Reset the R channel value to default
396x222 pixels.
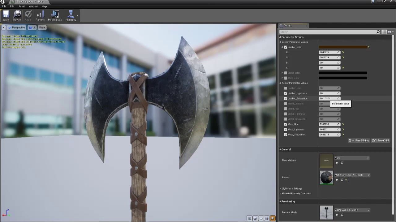343,52
